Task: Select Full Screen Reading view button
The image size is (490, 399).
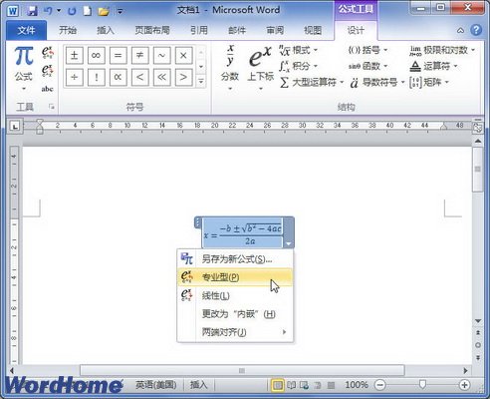Action: [292, 385]
